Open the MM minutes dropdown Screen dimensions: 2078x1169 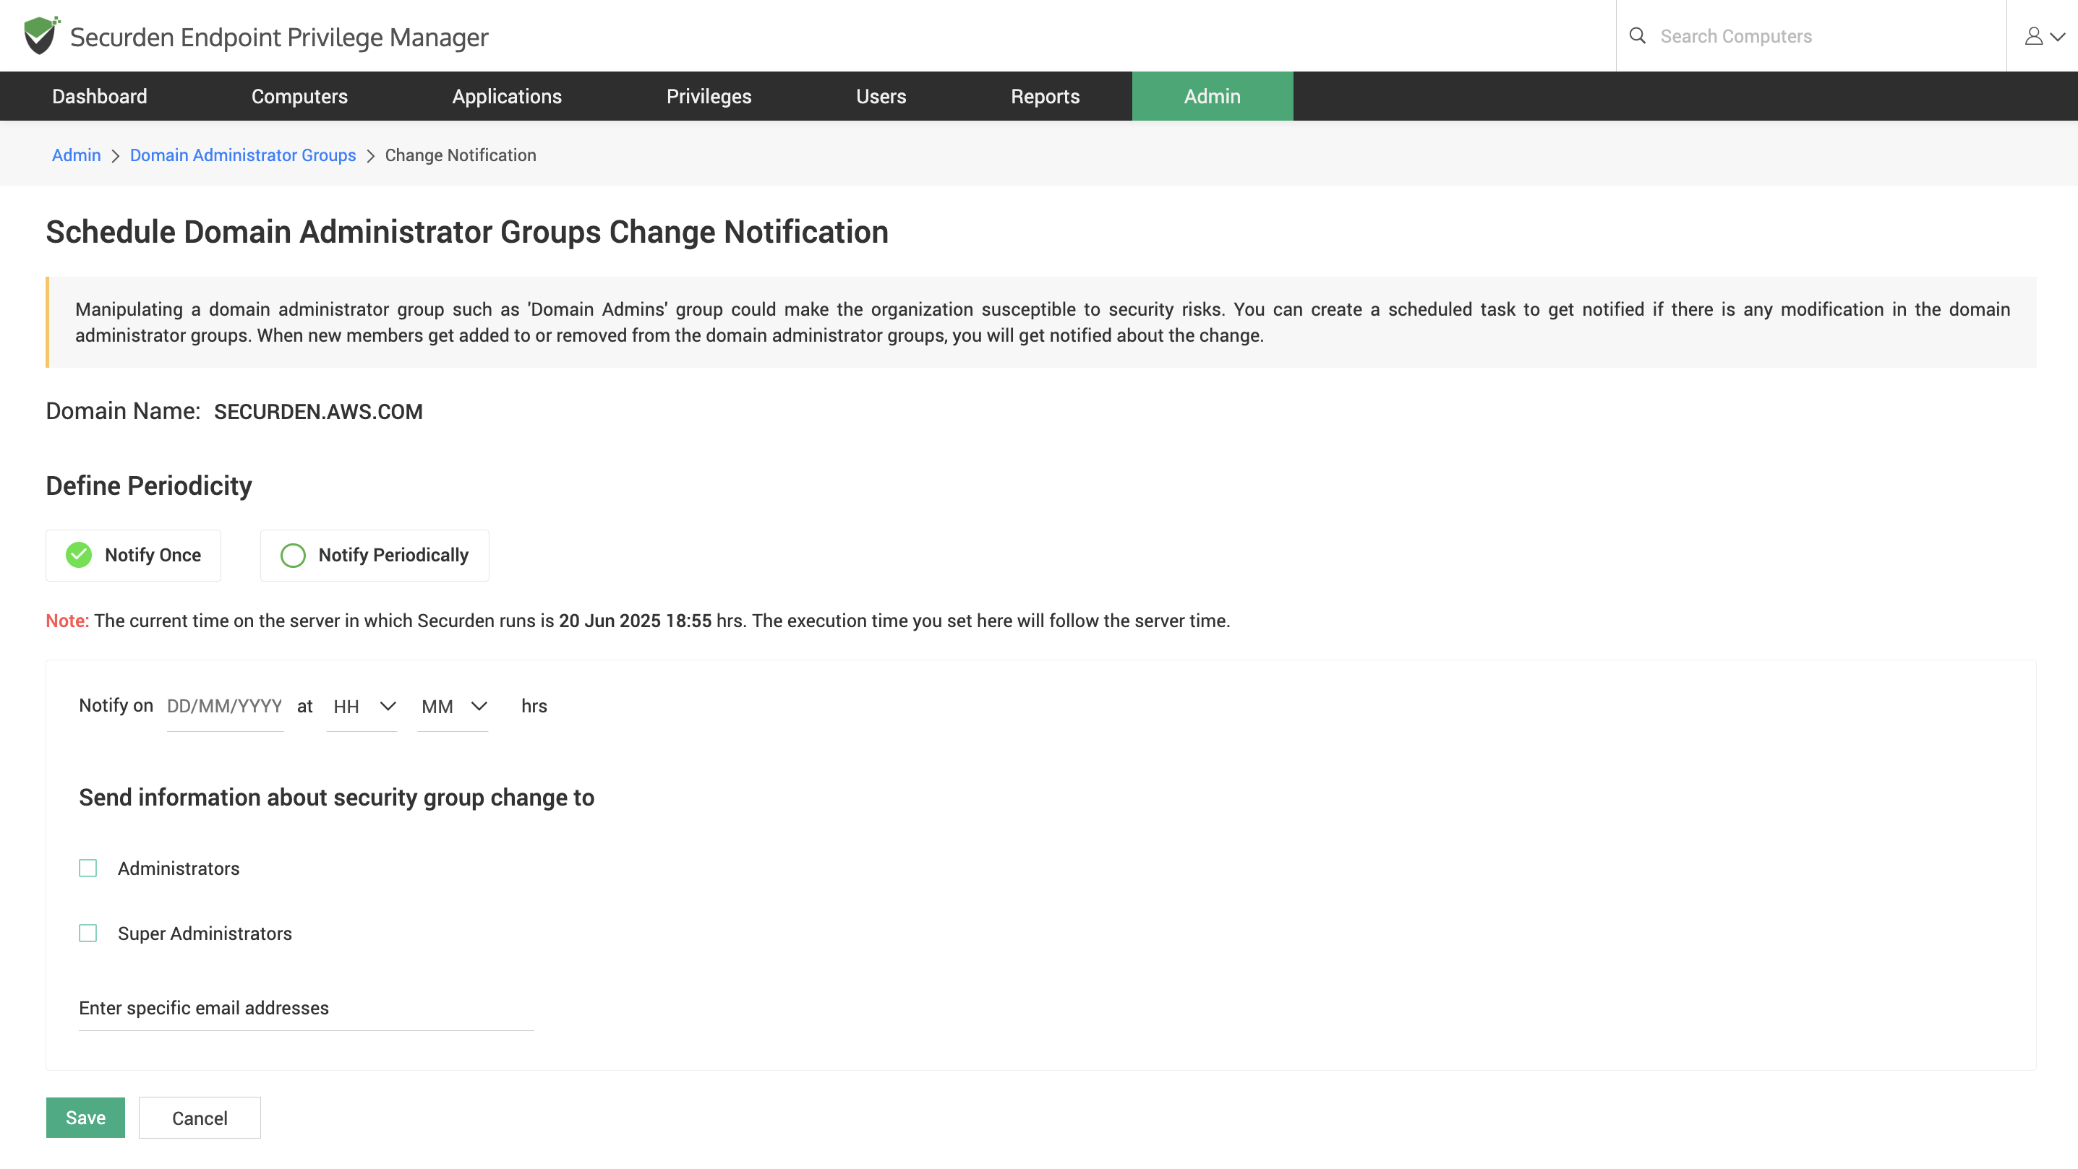coord(453,707)
